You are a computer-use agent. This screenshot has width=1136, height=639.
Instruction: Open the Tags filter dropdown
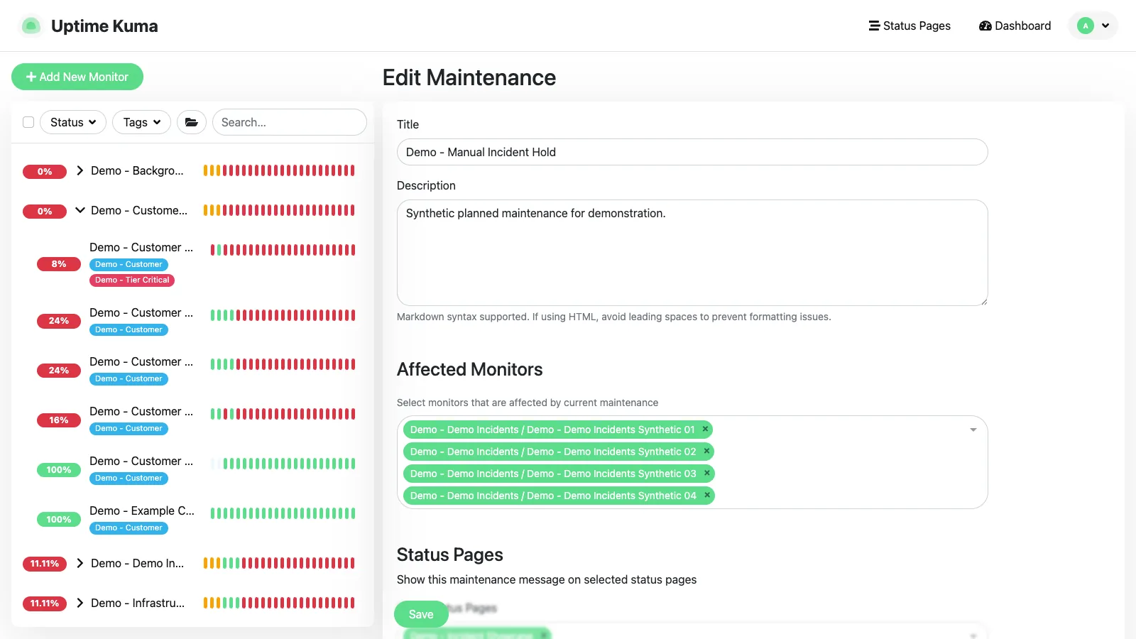(142, 122)
